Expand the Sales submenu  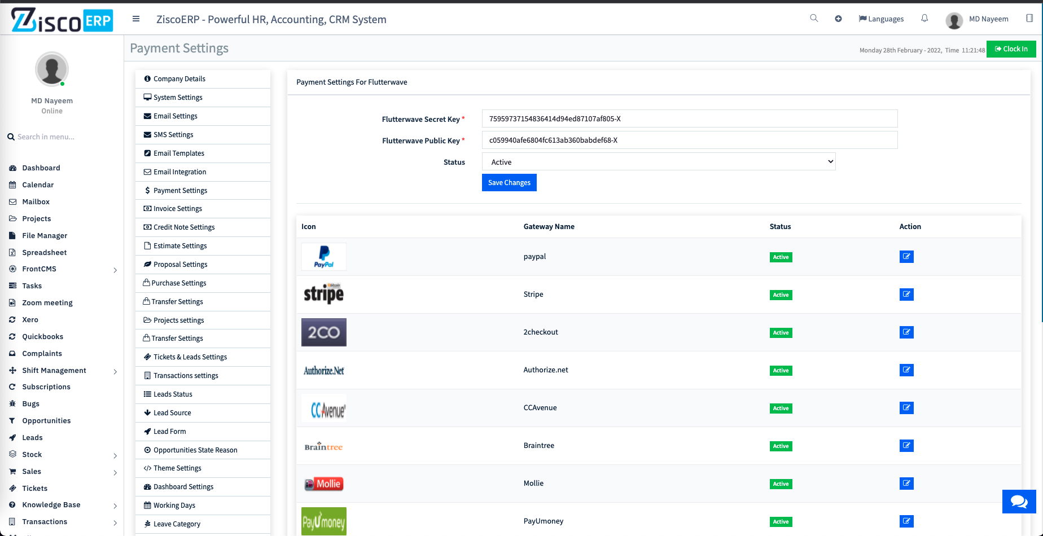(115, 473)
